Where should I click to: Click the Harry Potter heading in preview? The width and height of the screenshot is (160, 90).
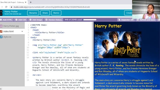click(108, 26)
